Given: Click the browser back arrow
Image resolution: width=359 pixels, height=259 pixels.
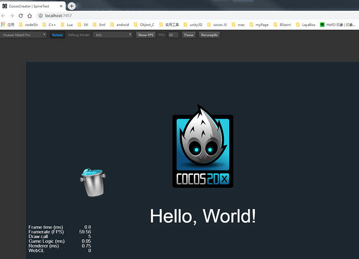Looking at the screenshot, I should pyautogui.click(x=3, y=16).
